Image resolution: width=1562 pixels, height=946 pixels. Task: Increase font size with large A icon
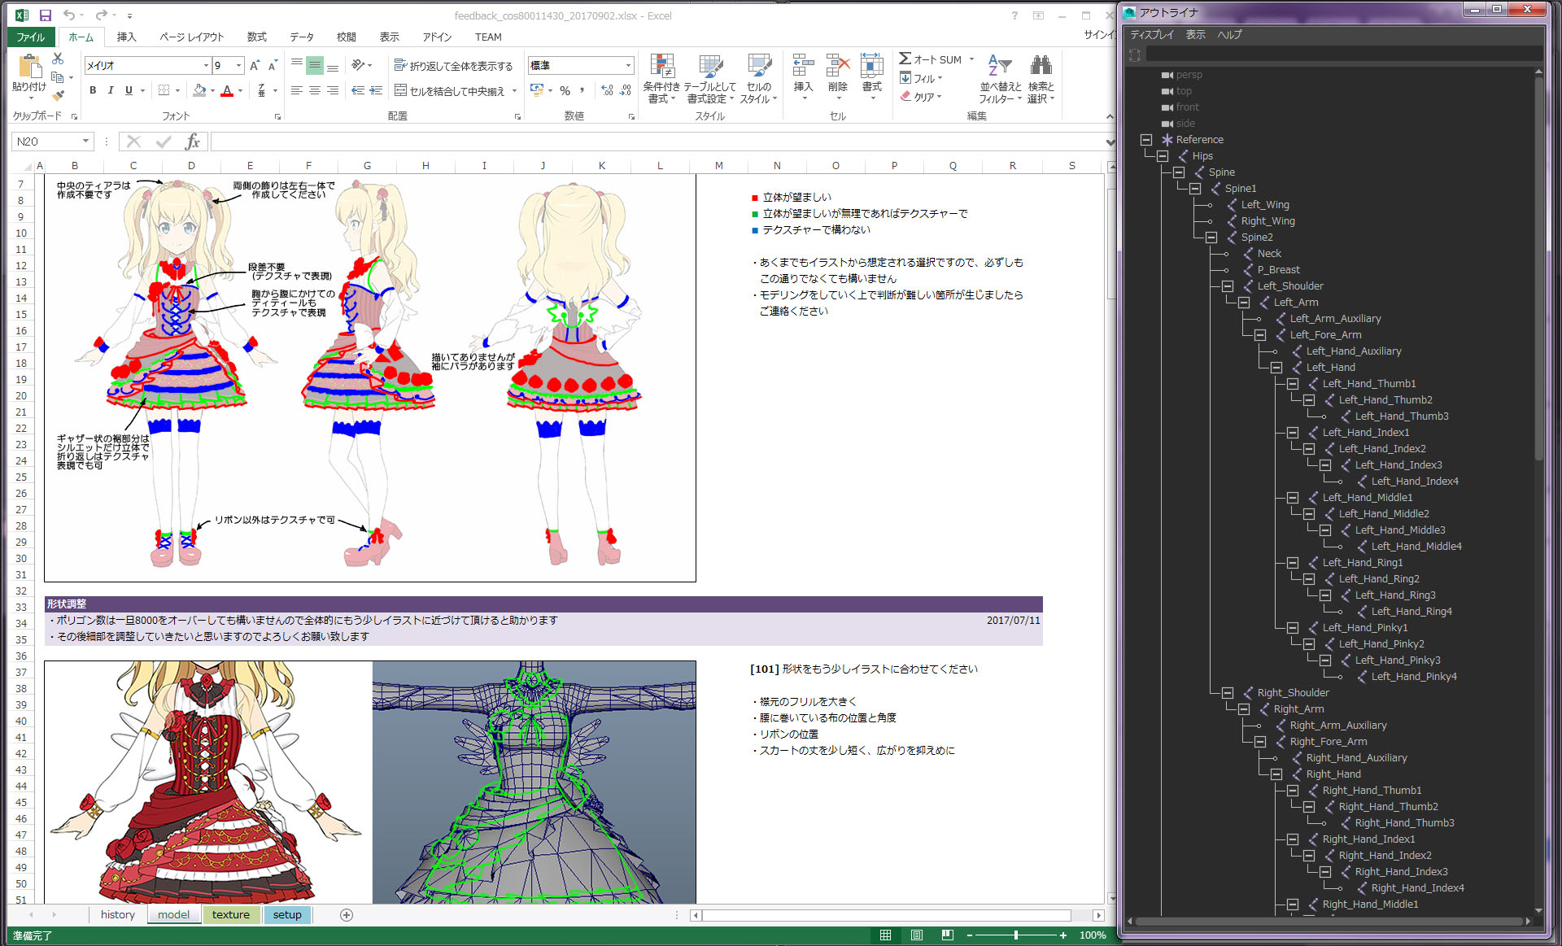pos(255,65)
